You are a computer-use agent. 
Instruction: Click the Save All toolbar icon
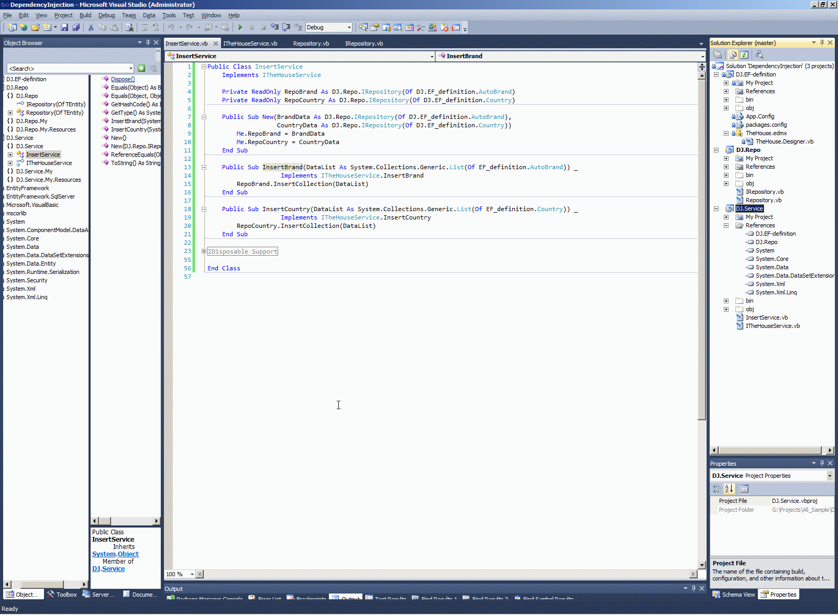point(76,27)
